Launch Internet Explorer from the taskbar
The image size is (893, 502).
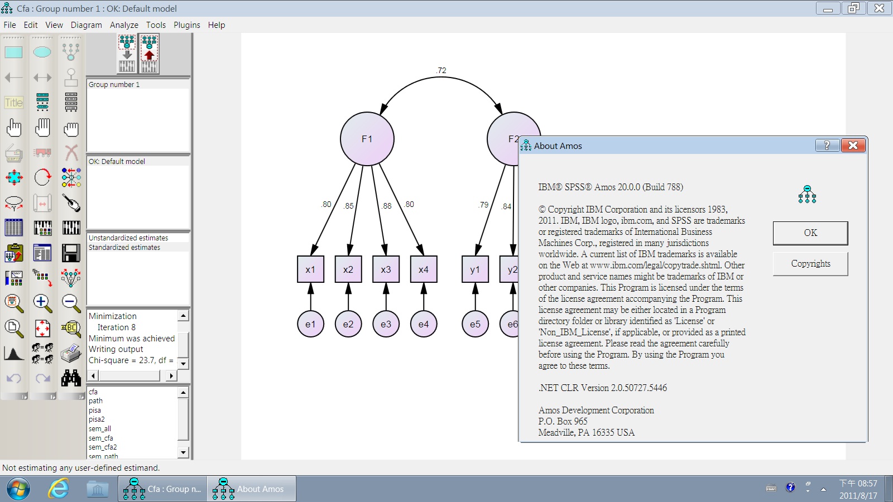pos(58,489)
